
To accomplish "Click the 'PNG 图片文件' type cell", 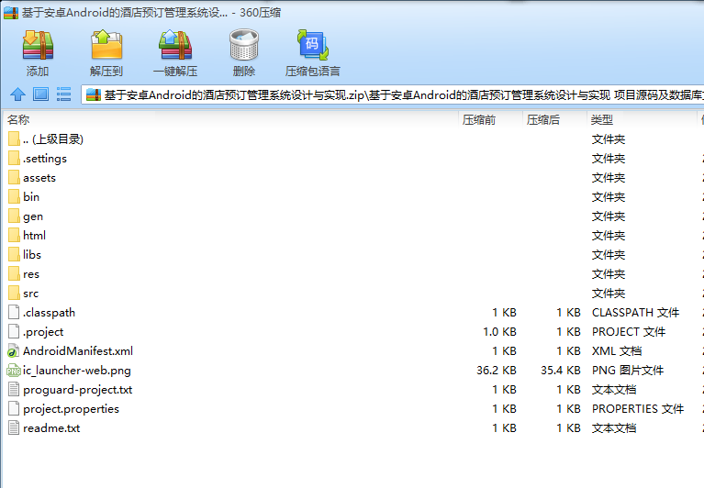I will 628,371.
